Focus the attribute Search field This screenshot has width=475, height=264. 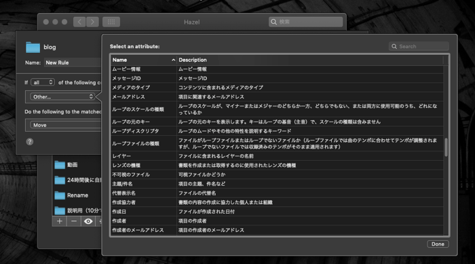(x=419, y=46)
